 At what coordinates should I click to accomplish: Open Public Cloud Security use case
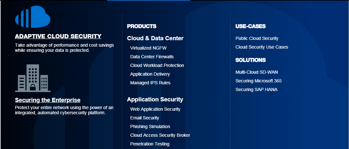[x=257, y=38]
